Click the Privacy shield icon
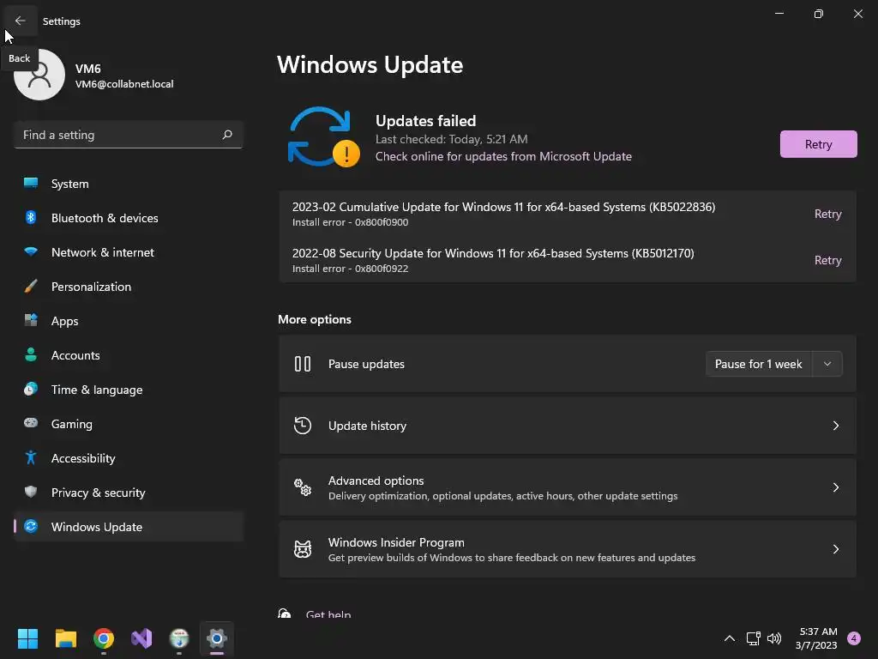 tap(31, 492)
